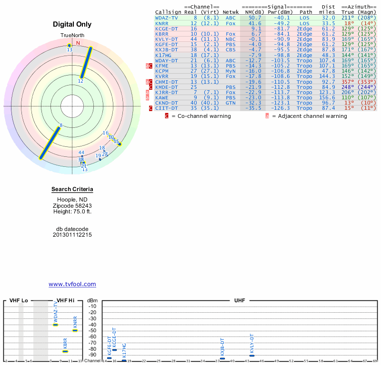Viewport: 381px width, 365px height.
Task: Open the WDAZ-TV callsign link in the table
Action: (167, 18)
